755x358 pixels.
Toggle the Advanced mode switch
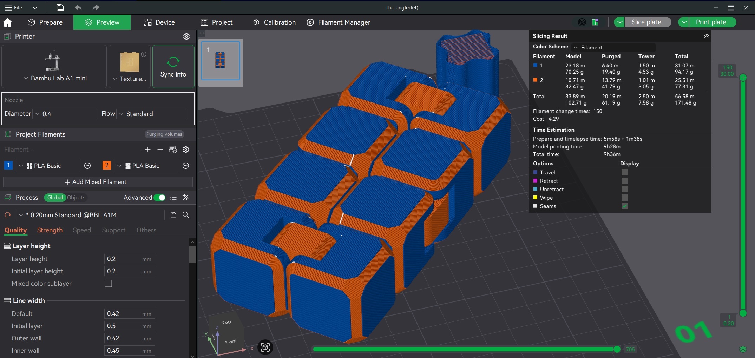pyautogui.click(x=159, y=198)
